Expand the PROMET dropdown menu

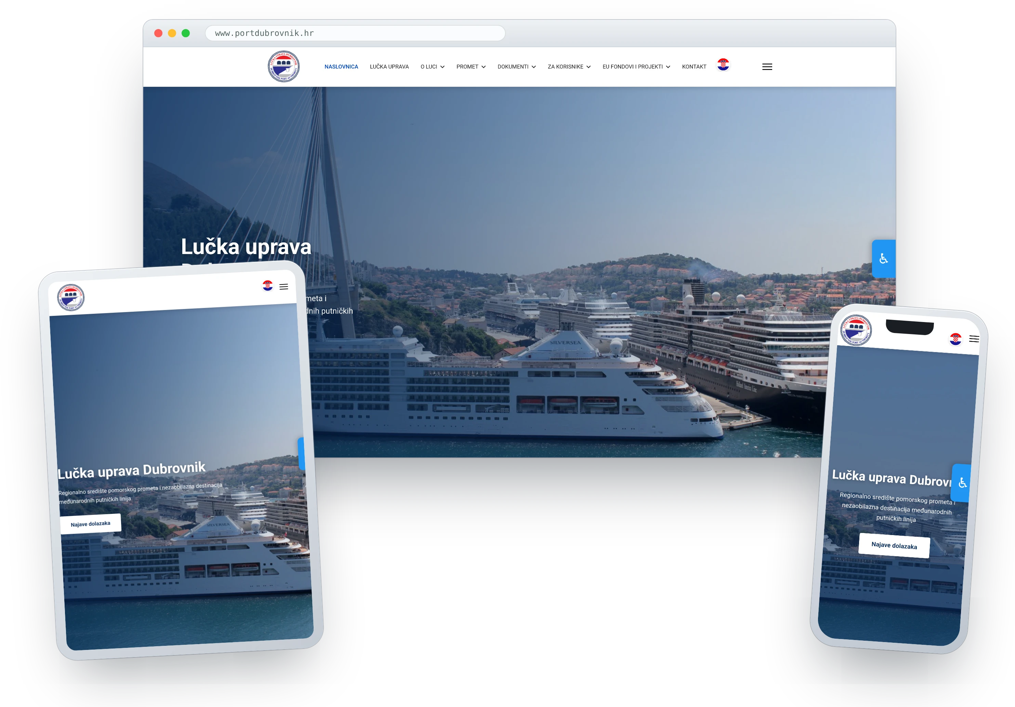[x=471, y=67]
